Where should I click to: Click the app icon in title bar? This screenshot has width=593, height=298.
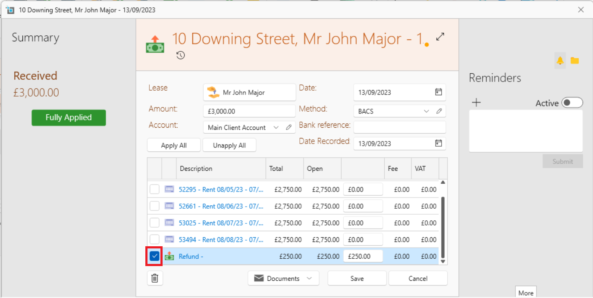tap(10, 9)
